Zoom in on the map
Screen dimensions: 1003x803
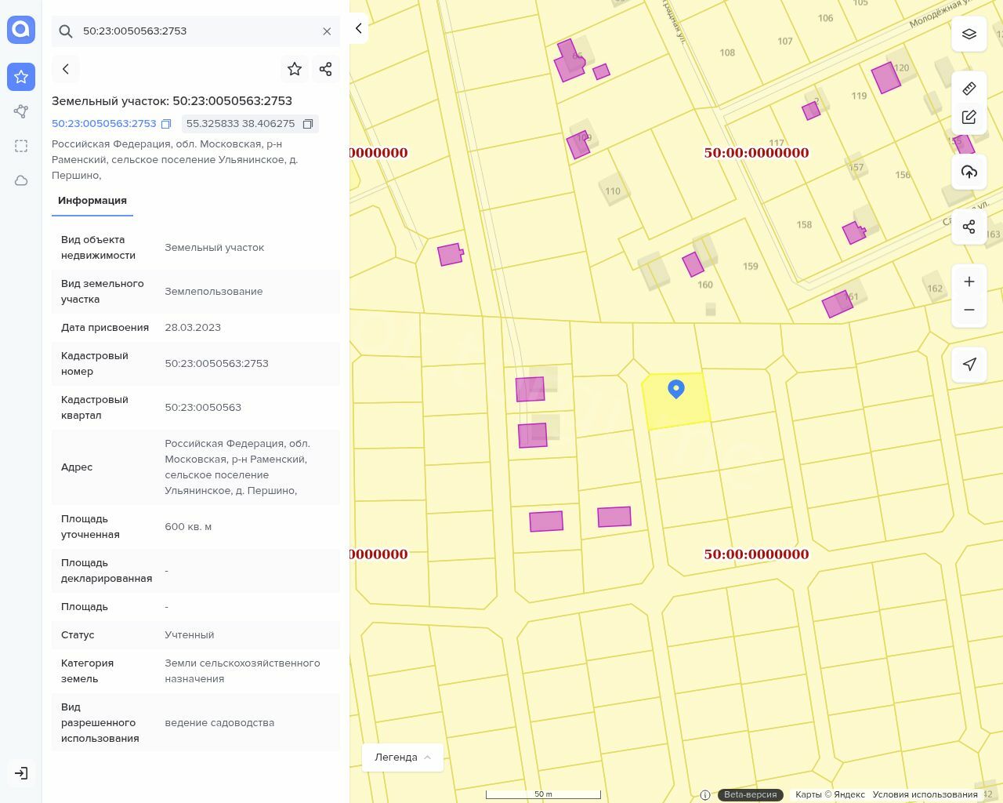click(x=969, y=282)
